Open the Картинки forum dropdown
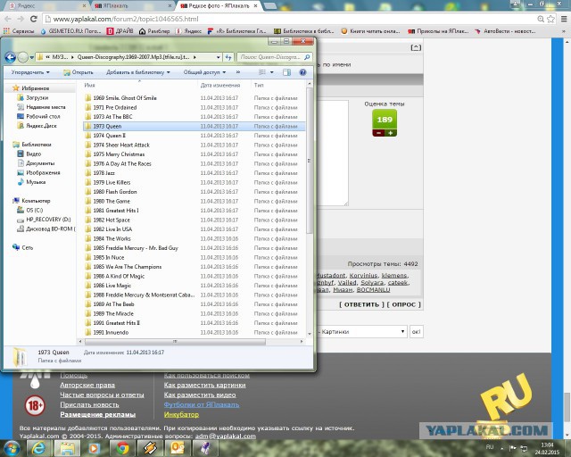571x457 pixels. pos(362,332)
